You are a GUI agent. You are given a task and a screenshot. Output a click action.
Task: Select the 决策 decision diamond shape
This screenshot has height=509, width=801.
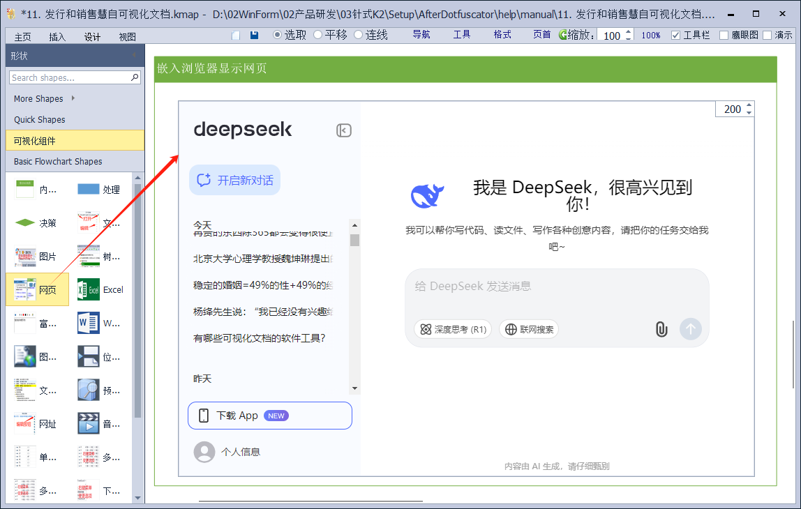[36, 223]
